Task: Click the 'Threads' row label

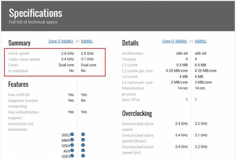Action: 129,59
